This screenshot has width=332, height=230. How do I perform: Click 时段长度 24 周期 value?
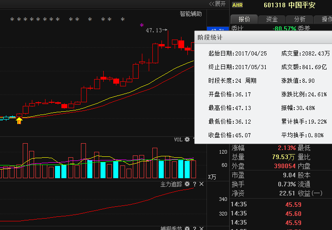pos(232,80)
